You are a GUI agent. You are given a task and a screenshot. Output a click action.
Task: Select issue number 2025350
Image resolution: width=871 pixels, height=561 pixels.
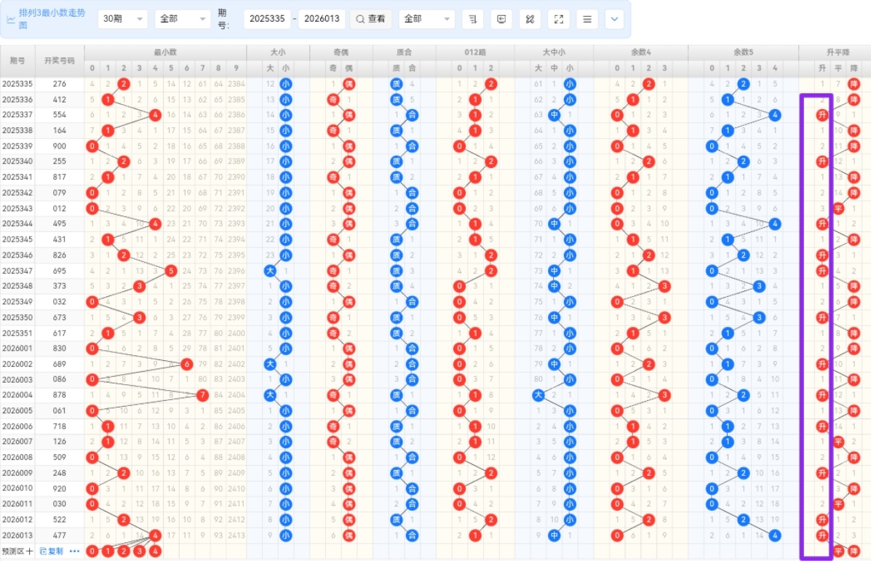(x=17, y=317)
